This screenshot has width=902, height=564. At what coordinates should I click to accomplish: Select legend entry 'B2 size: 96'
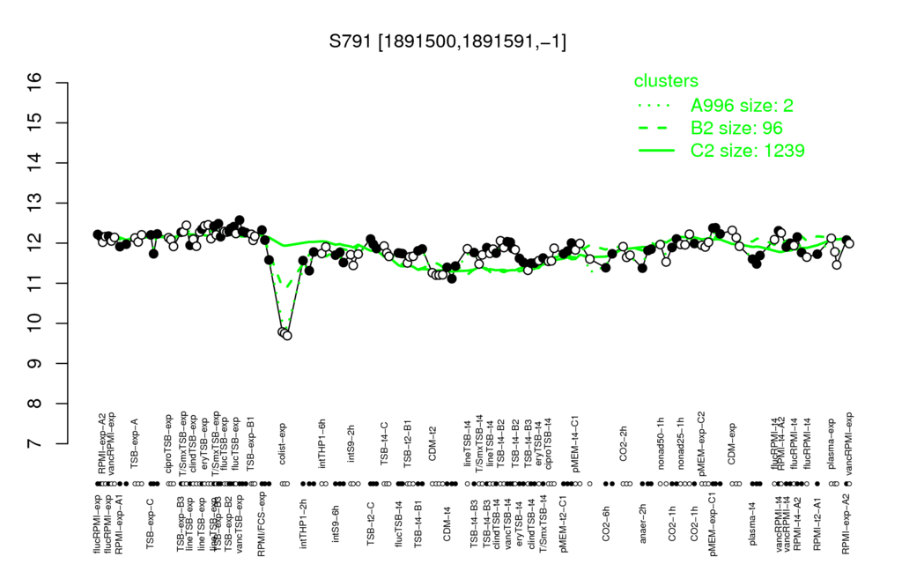coord(736,128)
